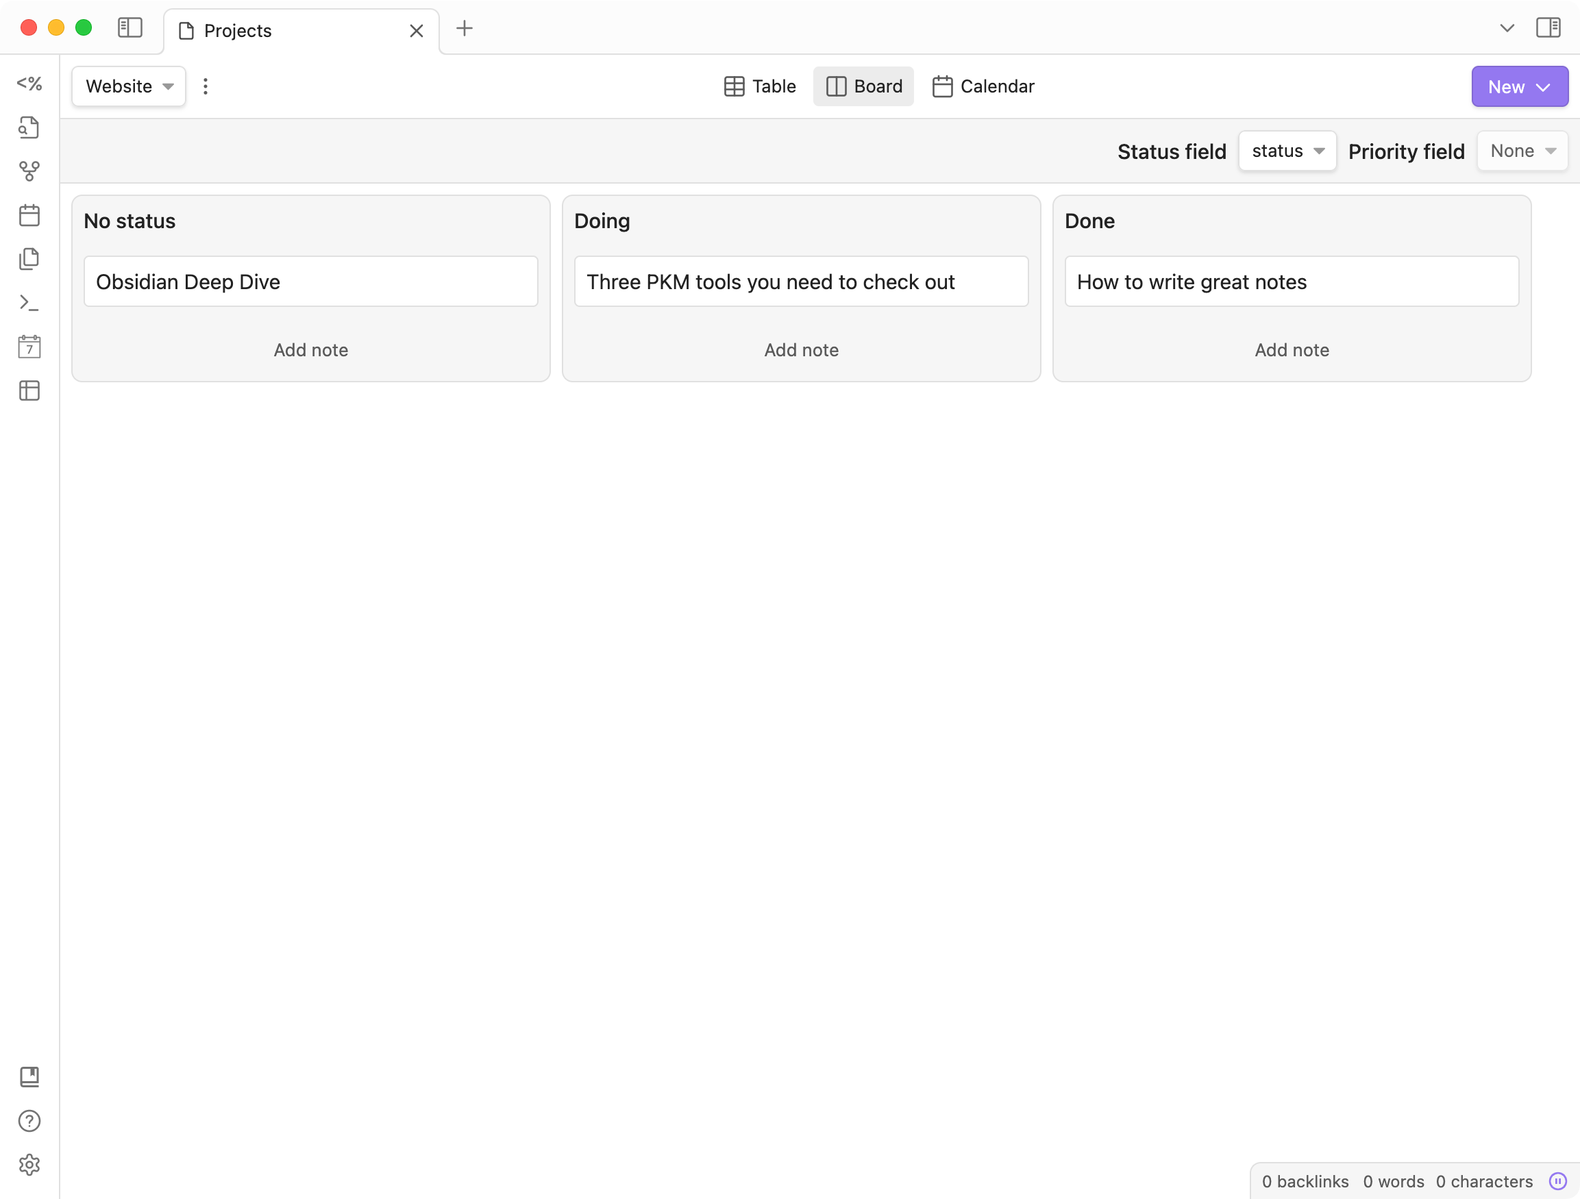The height and width of the screenshot is (1199, 1580).
Task: Open the Priority field None dropdown
Action: [x=1522, y=151]
